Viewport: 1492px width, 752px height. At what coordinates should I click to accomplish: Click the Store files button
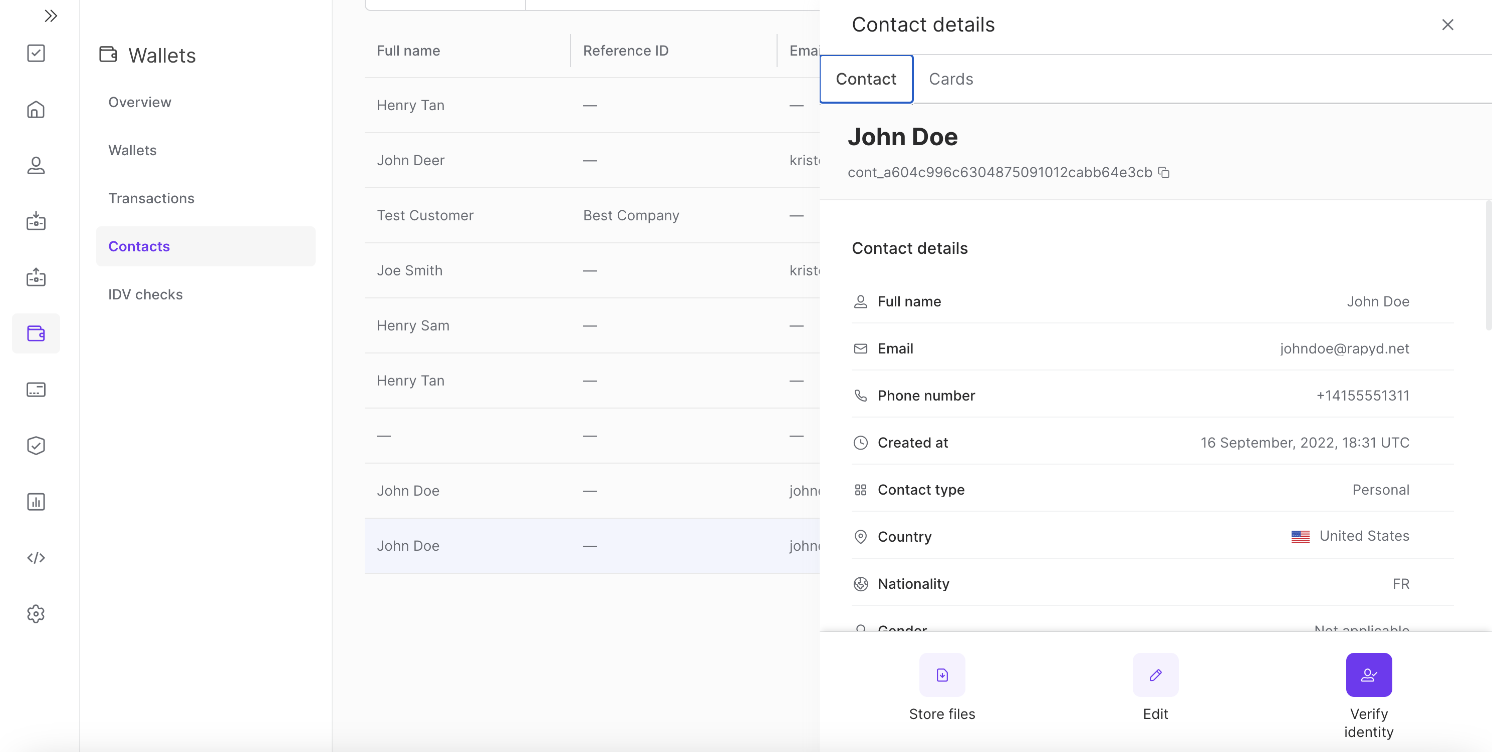point(942,675)
